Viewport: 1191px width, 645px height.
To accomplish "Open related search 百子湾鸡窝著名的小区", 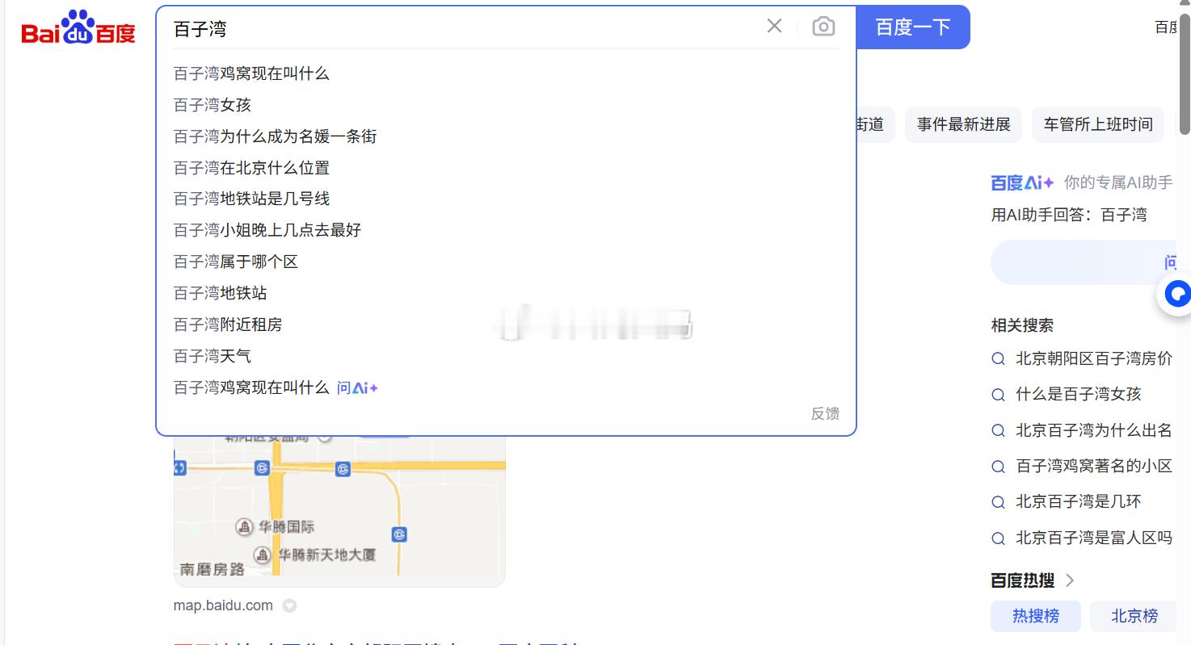I will pos(1094,466).
